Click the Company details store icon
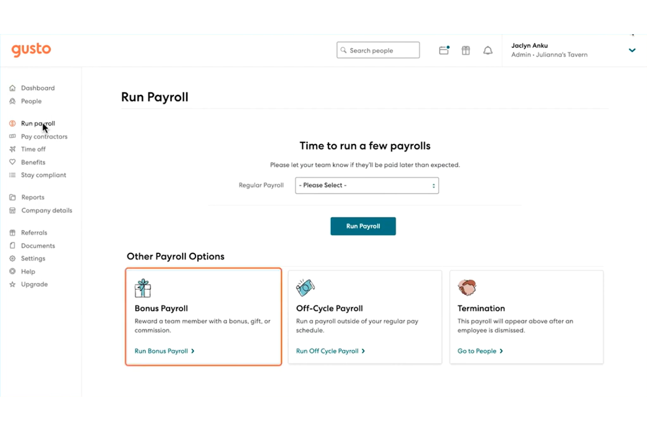This screenshot has width=647, height=431. click(12, 210)
